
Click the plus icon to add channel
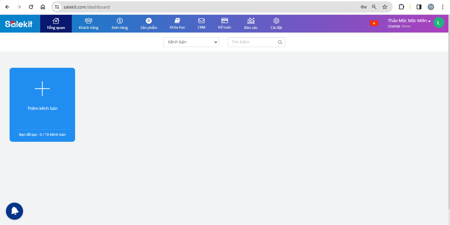(x=42, y=88)
